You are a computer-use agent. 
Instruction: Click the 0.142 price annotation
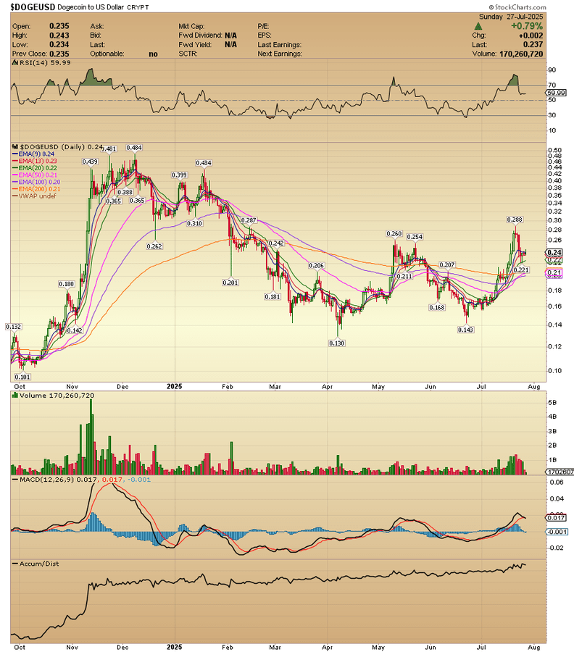click(75, 330)
